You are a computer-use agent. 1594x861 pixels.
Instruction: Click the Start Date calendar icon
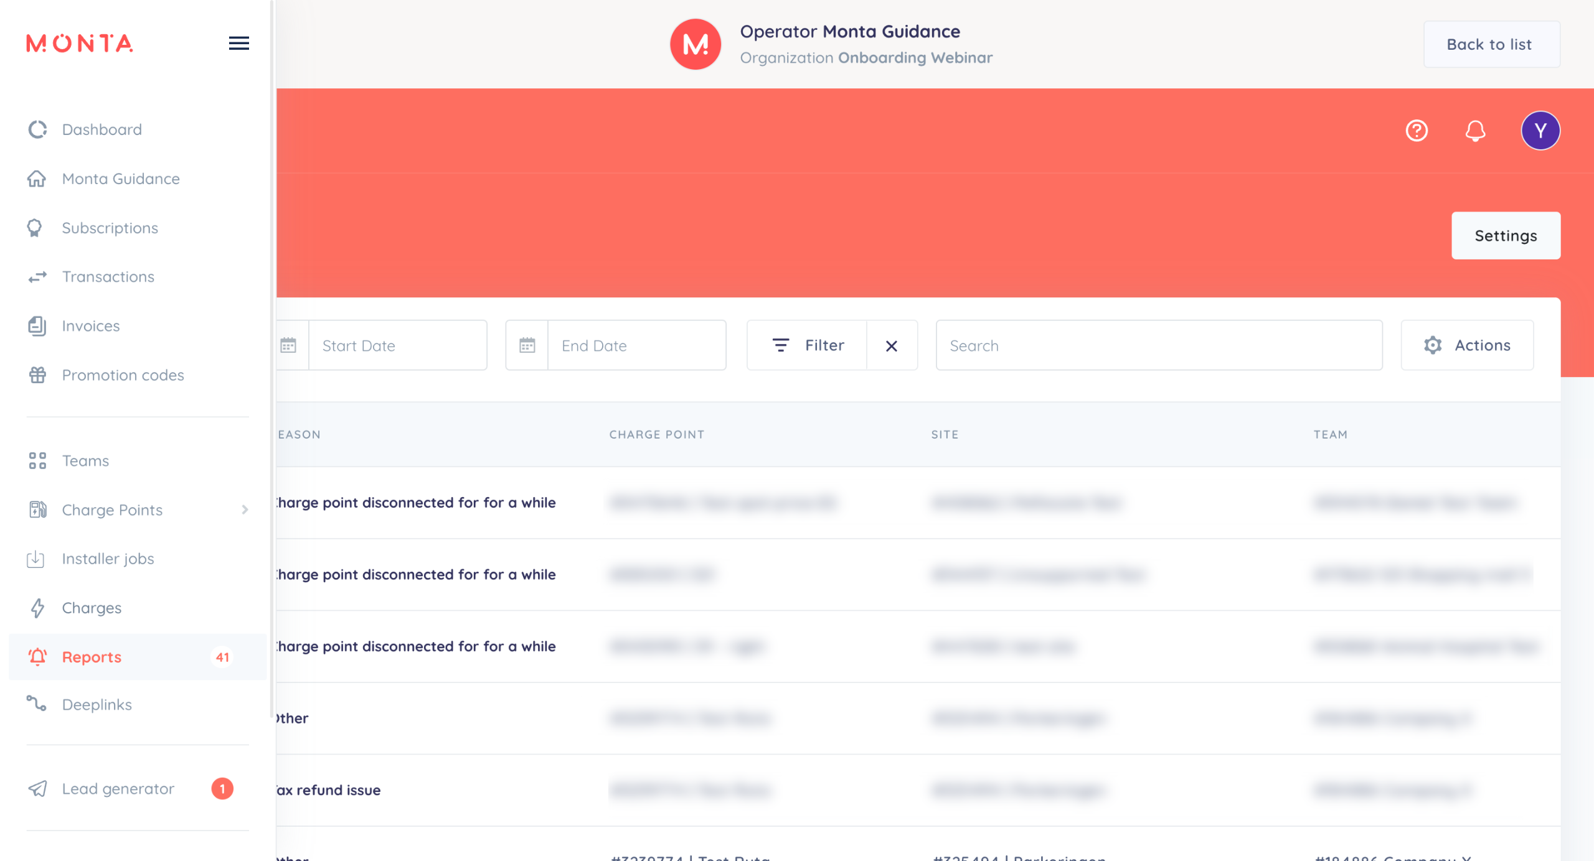coord(288,345)
